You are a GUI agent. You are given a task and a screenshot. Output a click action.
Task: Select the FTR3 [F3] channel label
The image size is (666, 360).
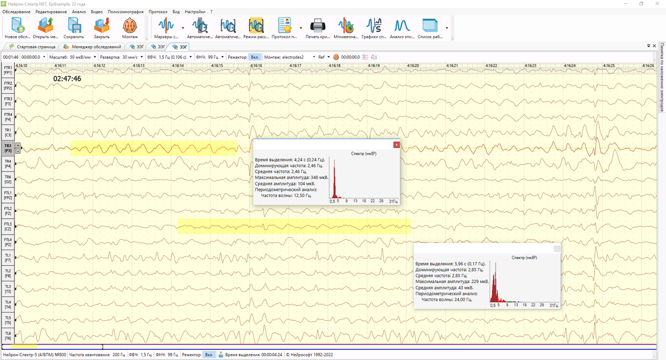click(x=8, y=101)
